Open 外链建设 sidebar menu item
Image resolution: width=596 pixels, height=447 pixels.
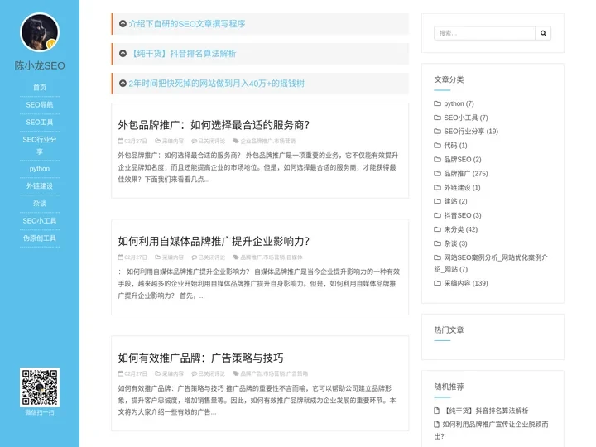point(40,186)
